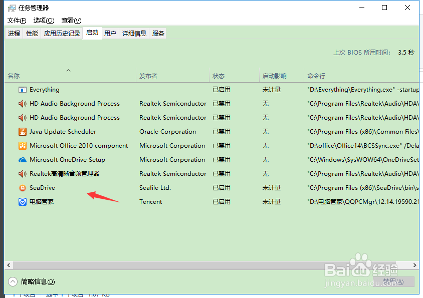The height and width of the screenshot is (298, 423).
Task: Click the Task Manager title bar icon
Action: pos(12,8)
